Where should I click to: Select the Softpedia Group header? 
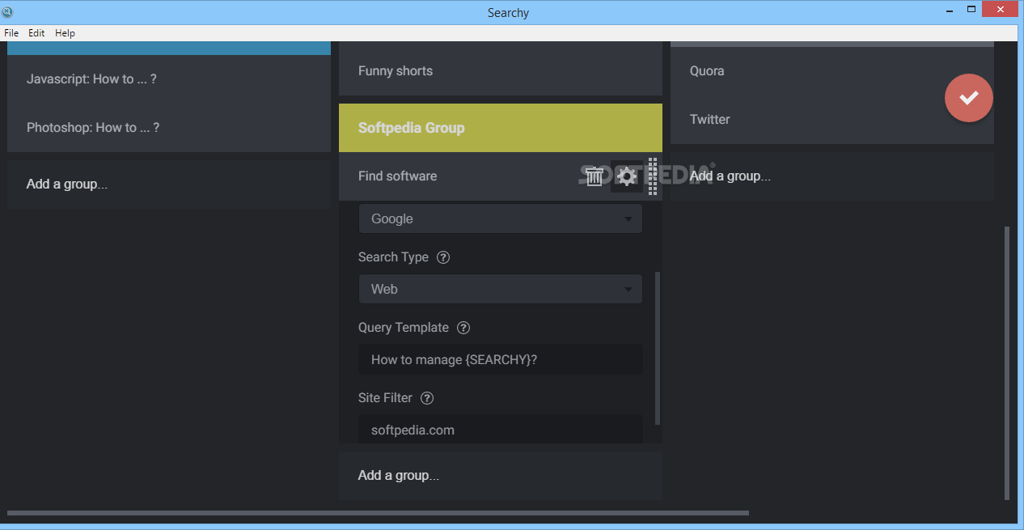pos(501,128)
